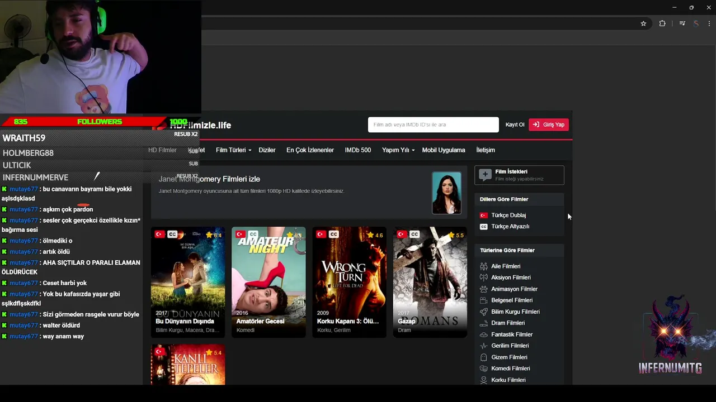Click the CC badge on Korku Kapanı 3 poster
The image size is (716, 402).
(334, 234)
